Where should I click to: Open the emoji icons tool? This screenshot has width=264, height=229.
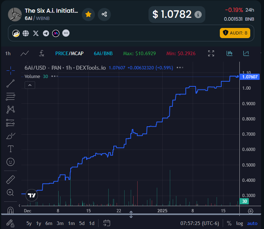coord(11,162)
